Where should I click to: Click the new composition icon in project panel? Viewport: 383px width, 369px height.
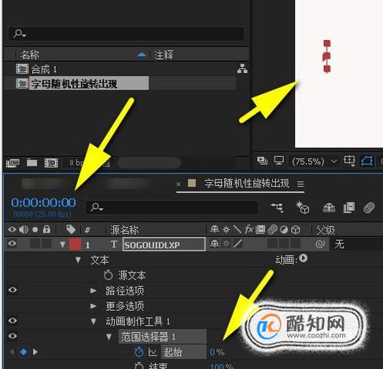[51, 163]
